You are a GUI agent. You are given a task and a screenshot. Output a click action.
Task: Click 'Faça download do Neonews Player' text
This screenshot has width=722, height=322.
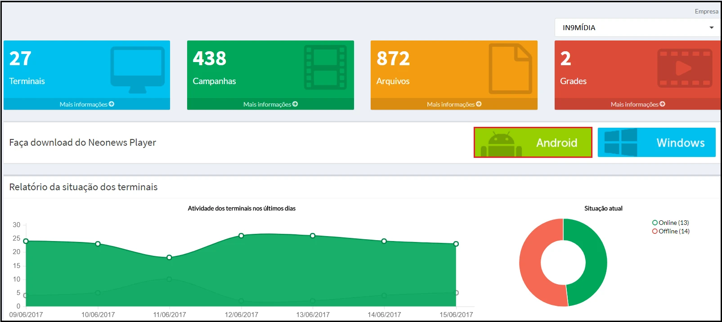(82, 143)
